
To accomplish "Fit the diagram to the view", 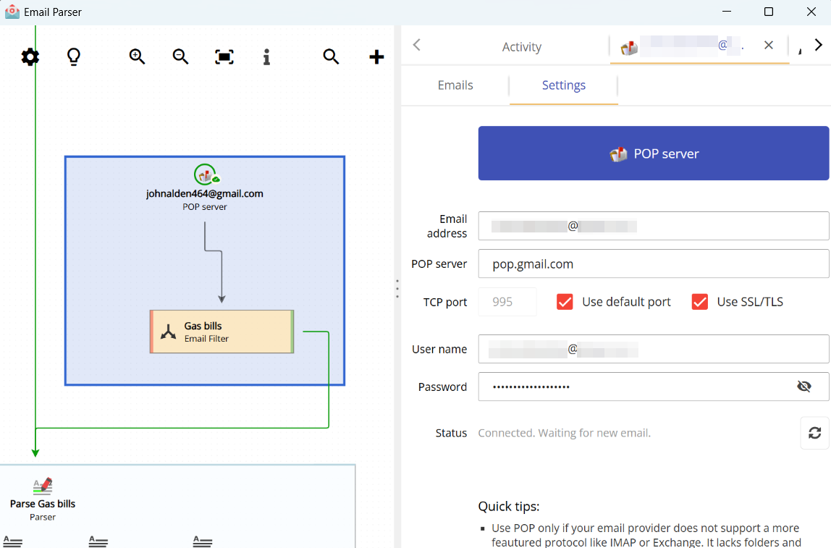I will 224,56.
